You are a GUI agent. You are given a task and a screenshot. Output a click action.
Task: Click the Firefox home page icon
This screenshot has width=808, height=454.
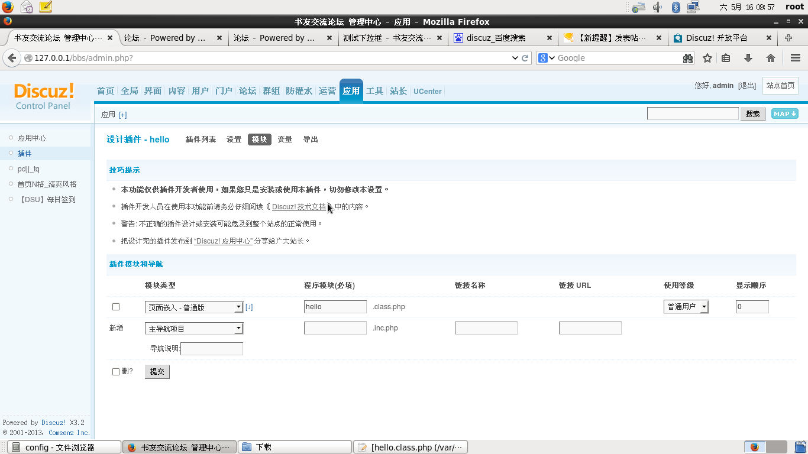(x=771, y=57)
